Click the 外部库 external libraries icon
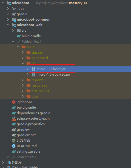The image size is (131, 168). tap(9, 163)
